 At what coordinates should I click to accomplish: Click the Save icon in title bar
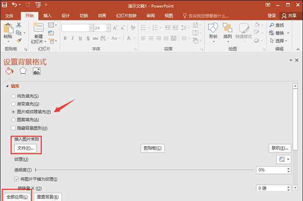pyautogui.click(x=5, y=5)
